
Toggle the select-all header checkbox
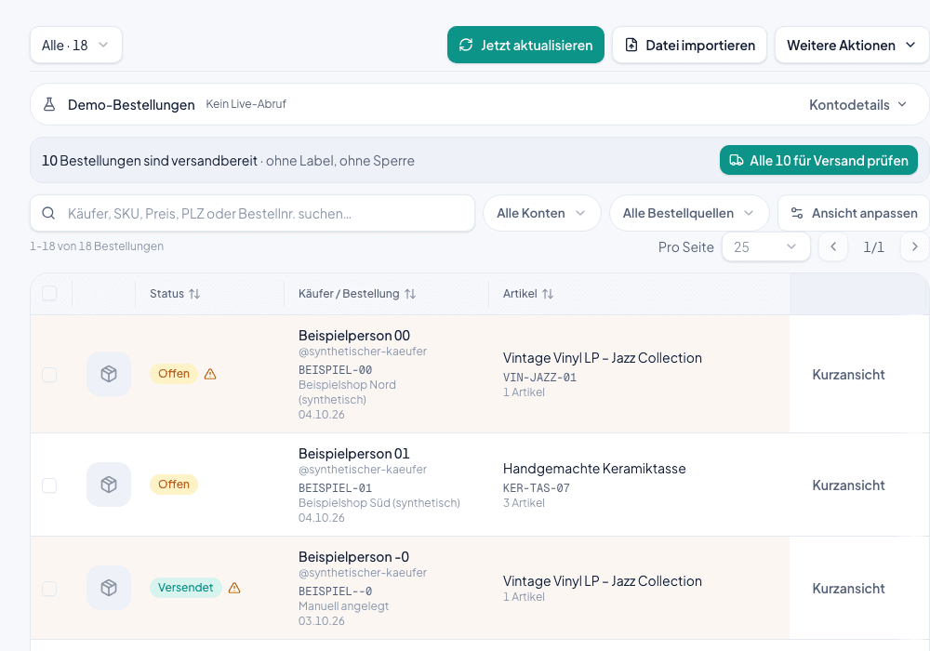(x=49, y=293)
